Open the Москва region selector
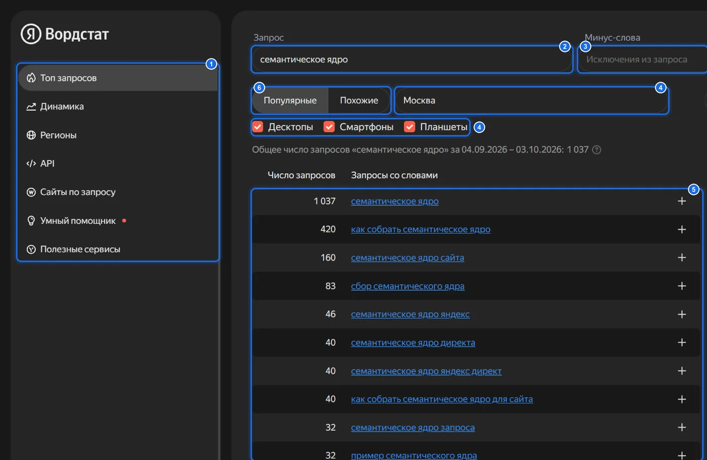The image size is (707, 460). (531, 100)
